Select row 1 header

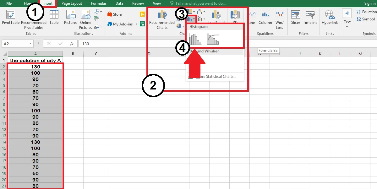(x=4, y=60)
